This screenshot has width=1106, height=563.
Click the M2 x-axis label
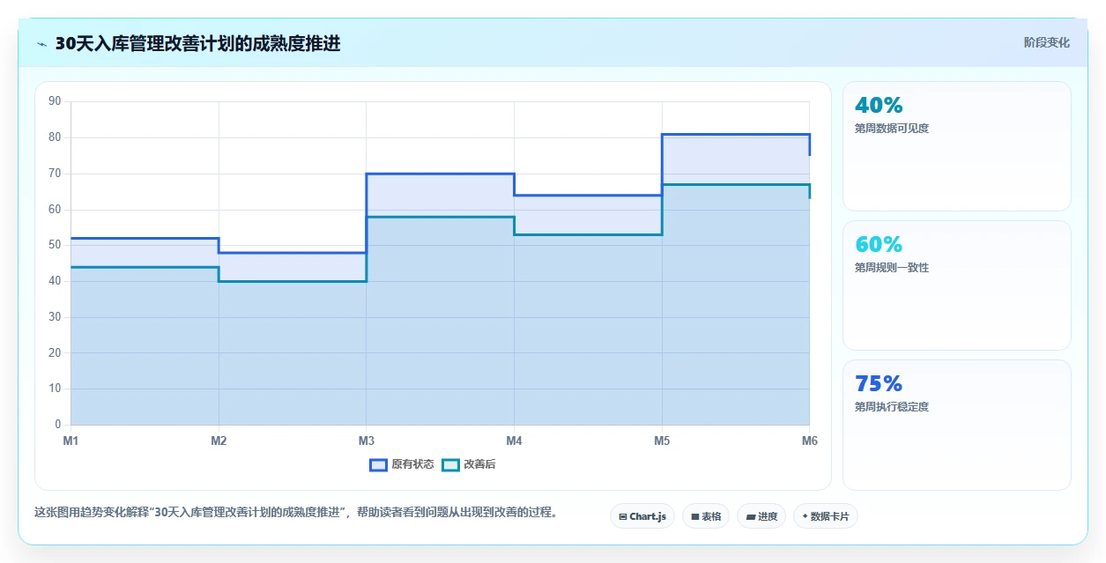(219, 441)
